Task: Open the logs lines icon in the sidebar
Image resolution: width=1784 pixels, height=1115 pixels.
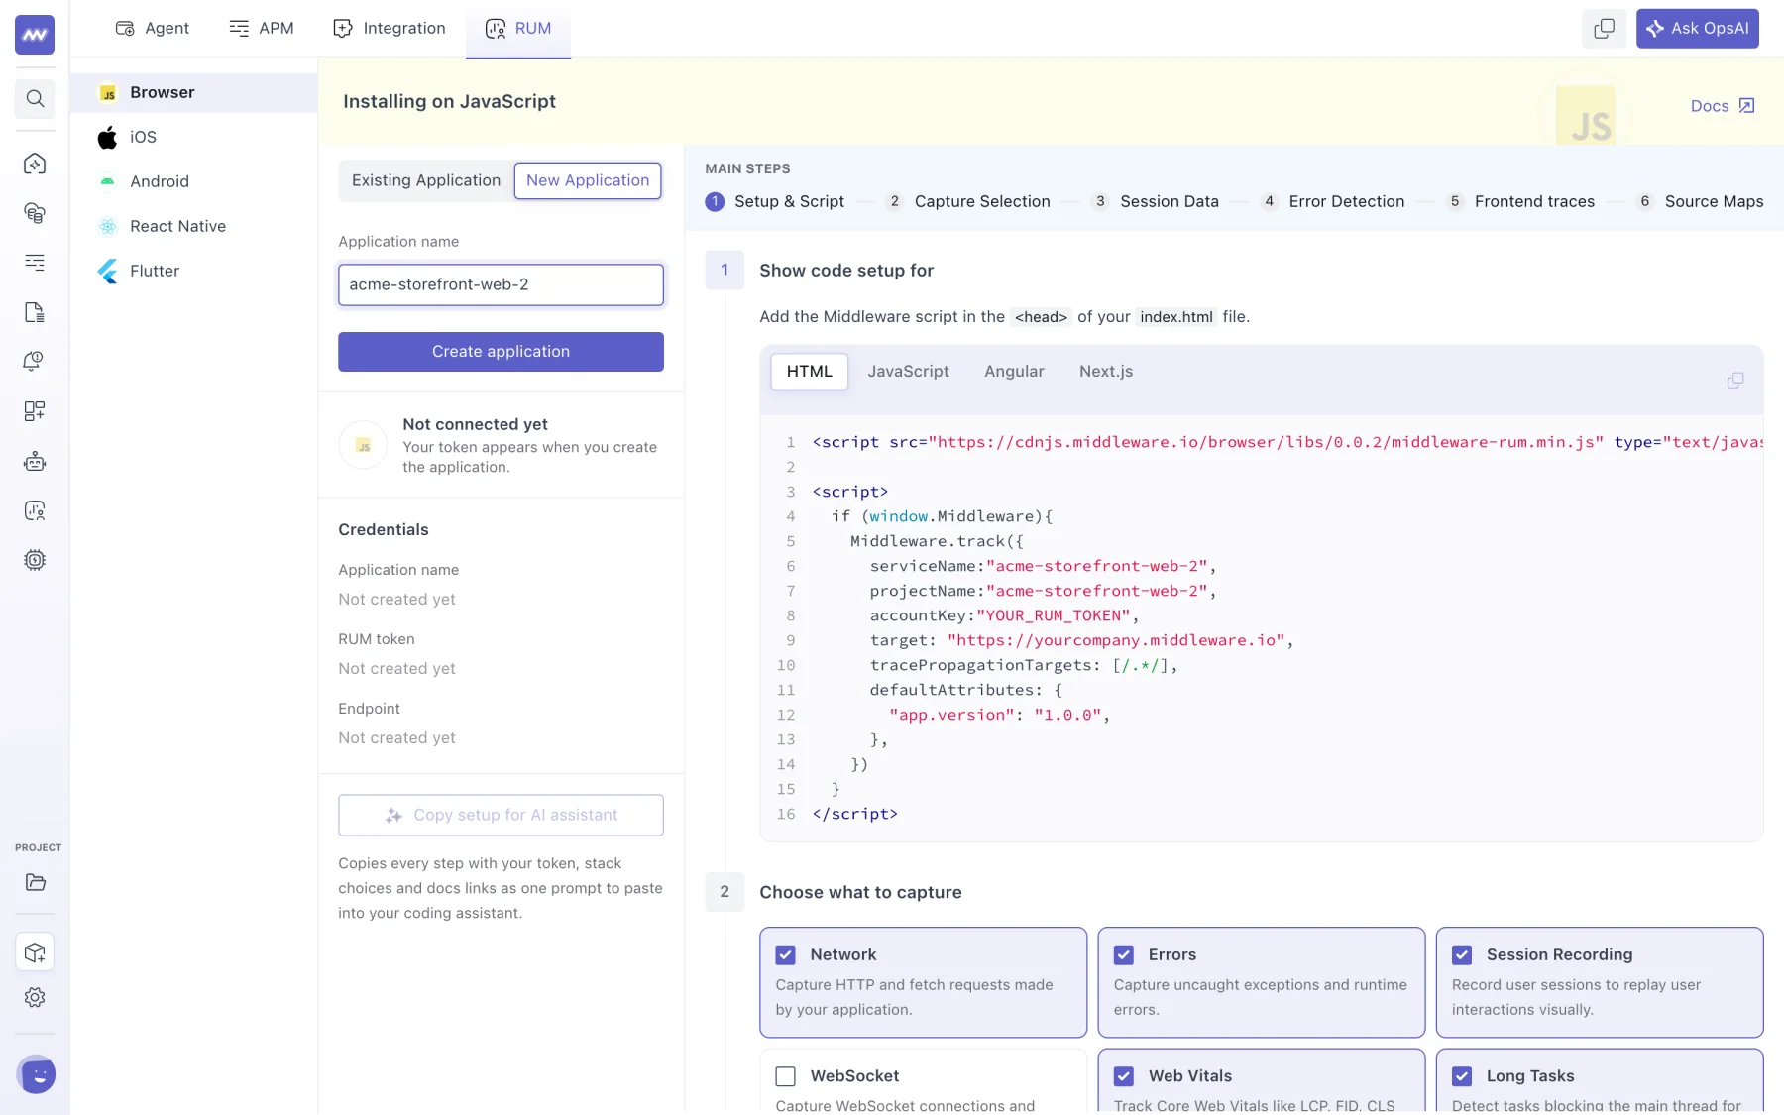Action: pyautogui.click(x=35, y=263)
